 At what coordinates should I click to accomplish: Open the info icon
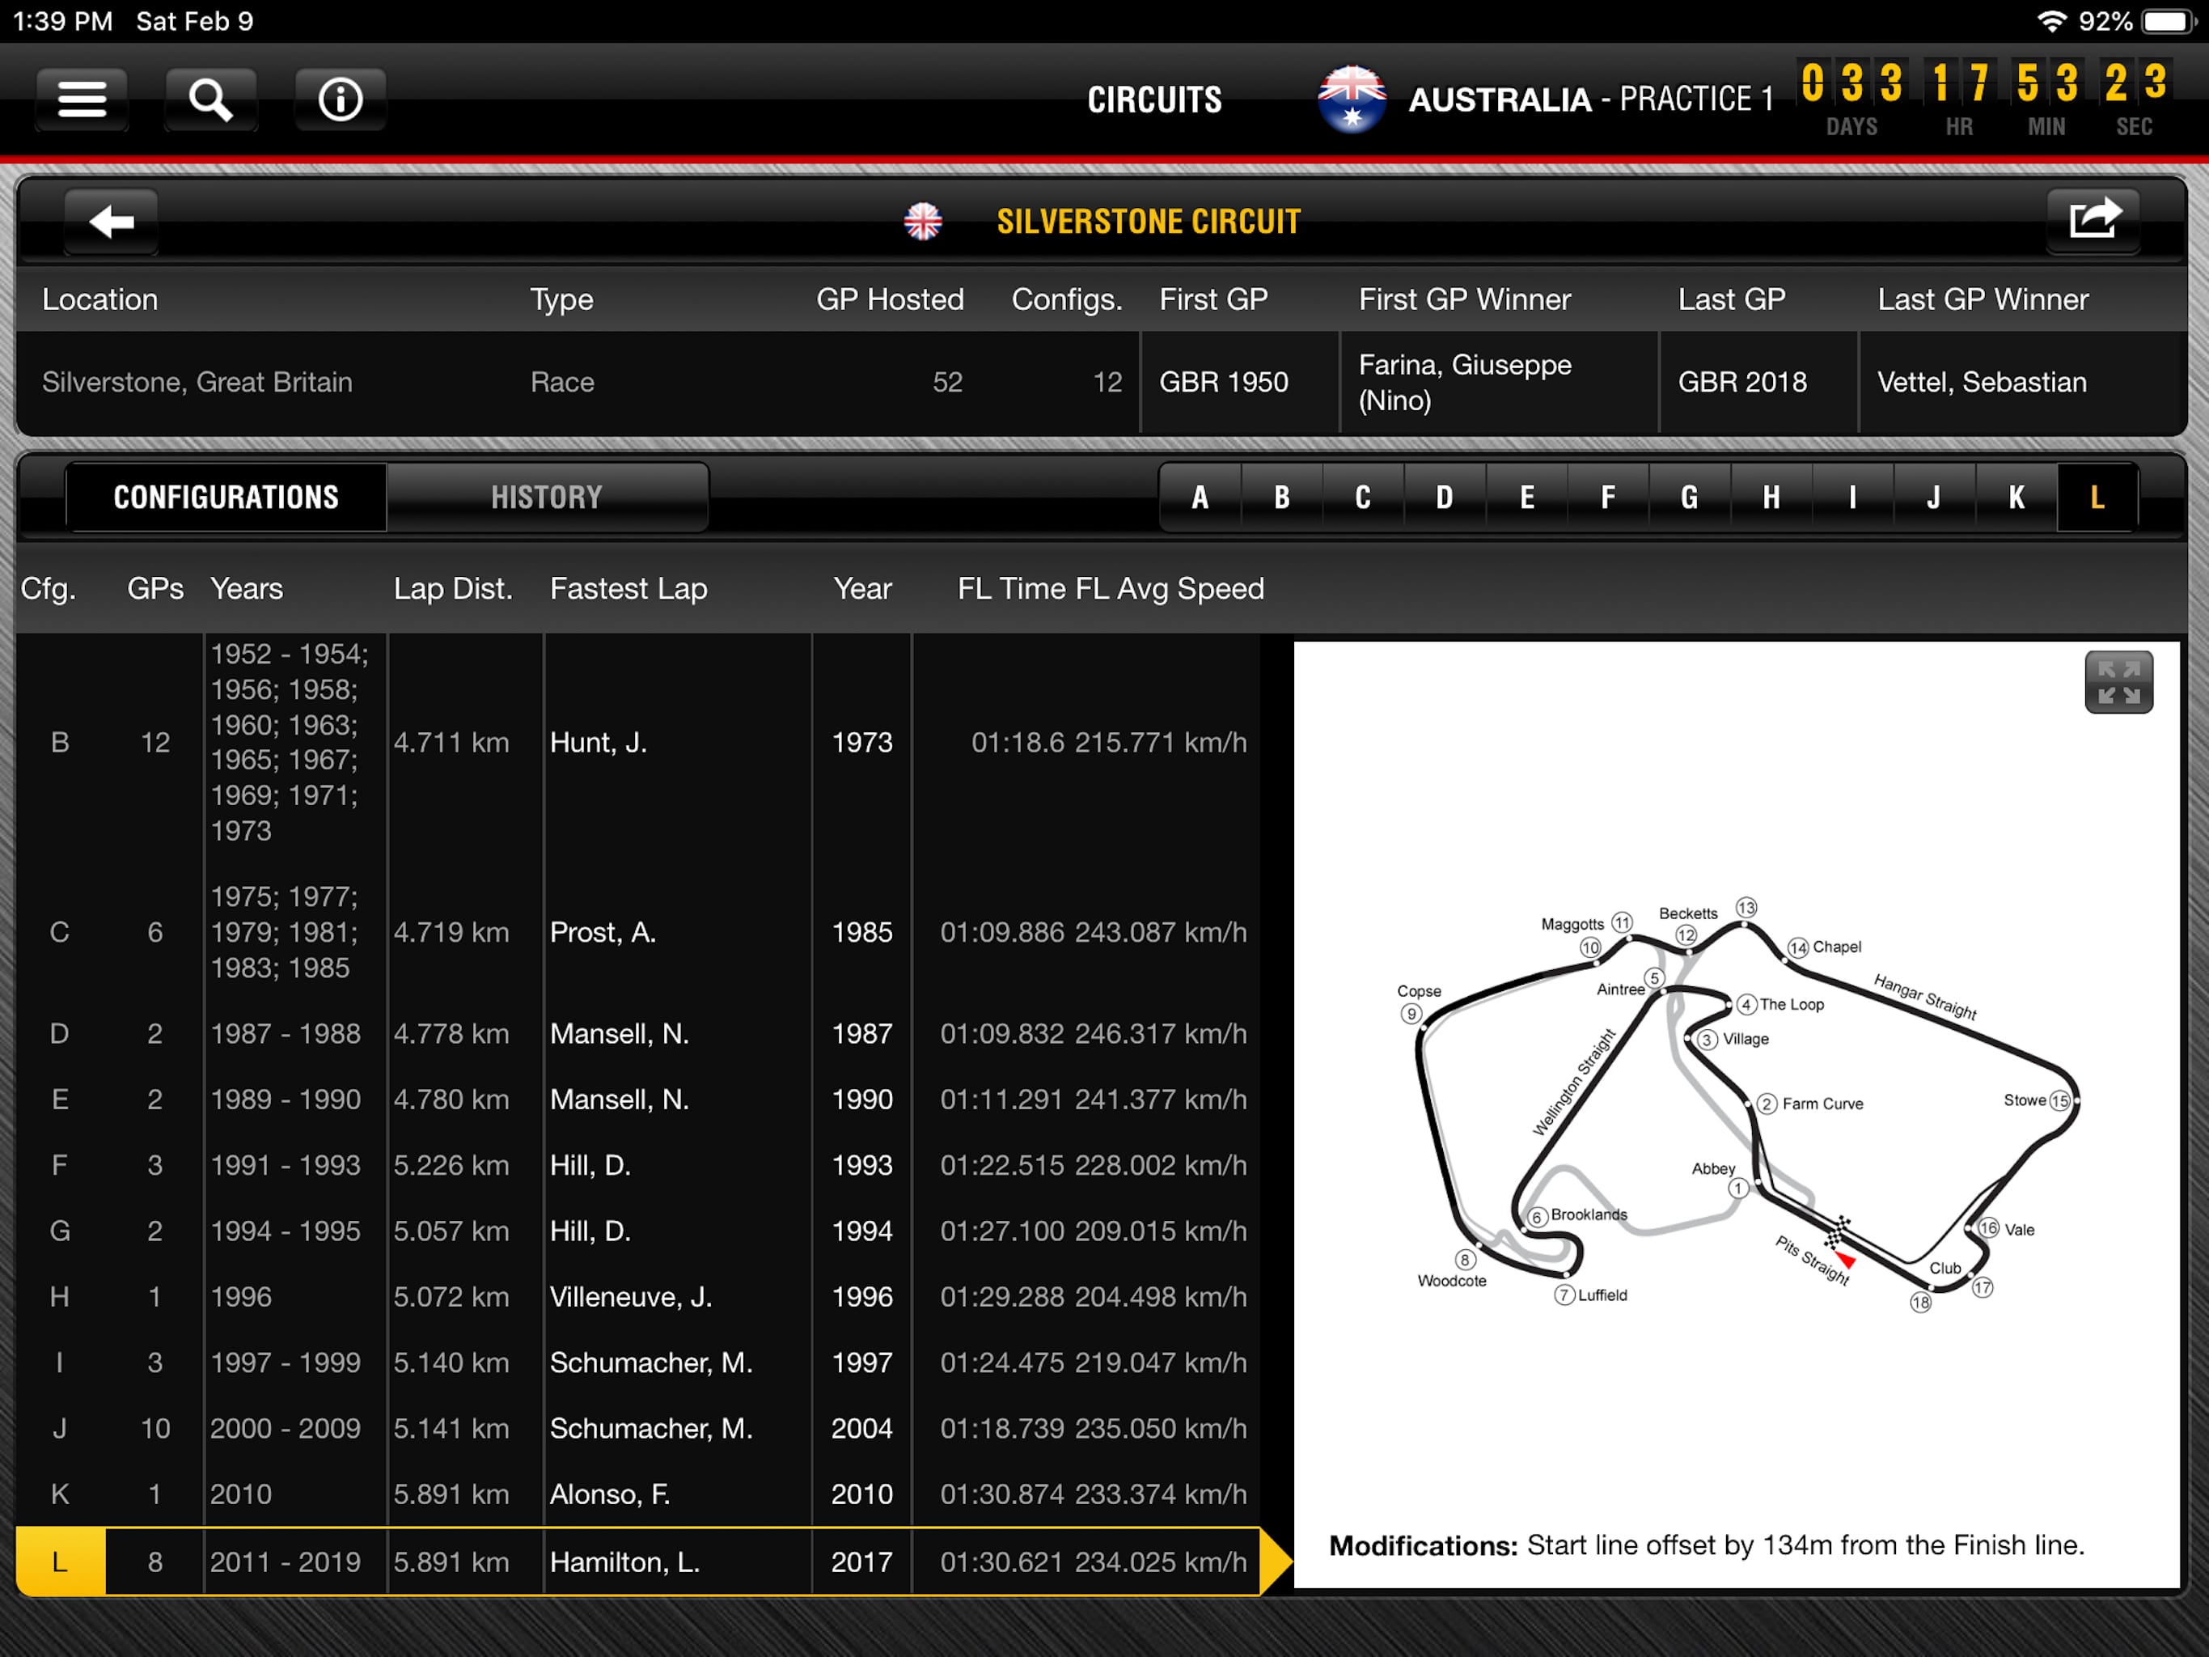[340, 99]
